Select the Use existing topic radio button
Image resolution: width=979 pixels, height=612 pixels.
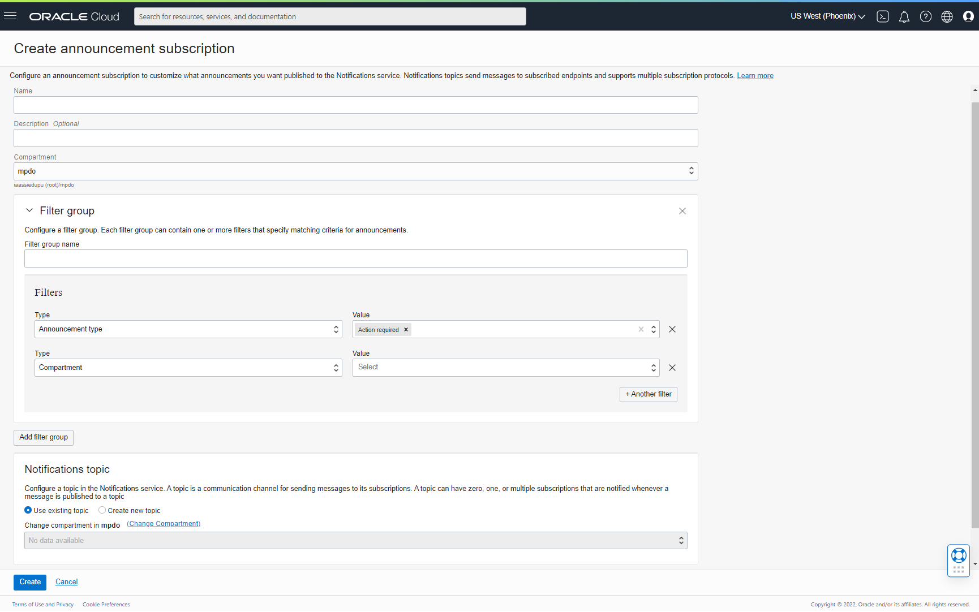coord(28,510)
